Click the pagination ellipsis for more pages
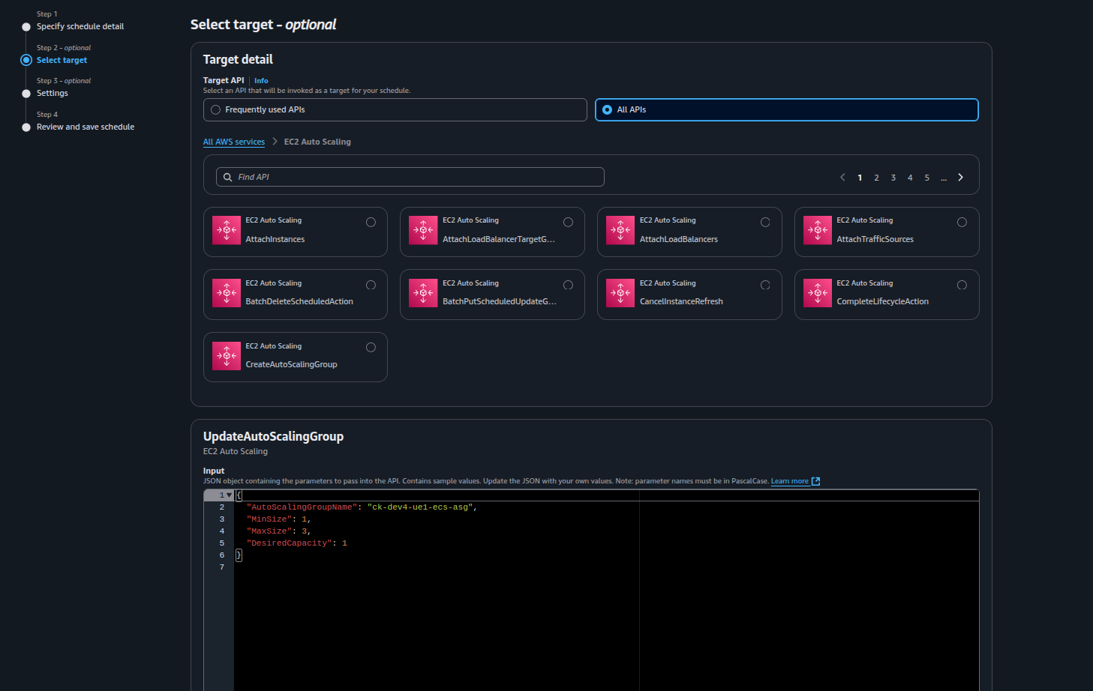 click(944, 178)
